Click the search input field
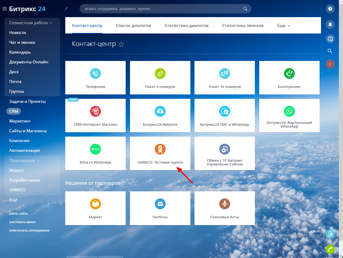Viewport: 343px width, 258px height. pos(162,9)
